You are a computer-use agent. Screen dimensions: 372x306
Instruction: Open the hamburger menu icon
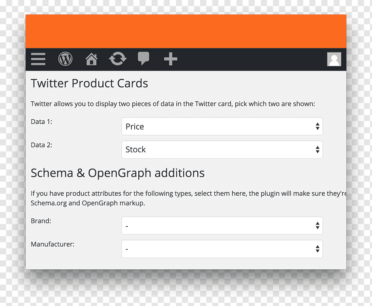(38, 59)
